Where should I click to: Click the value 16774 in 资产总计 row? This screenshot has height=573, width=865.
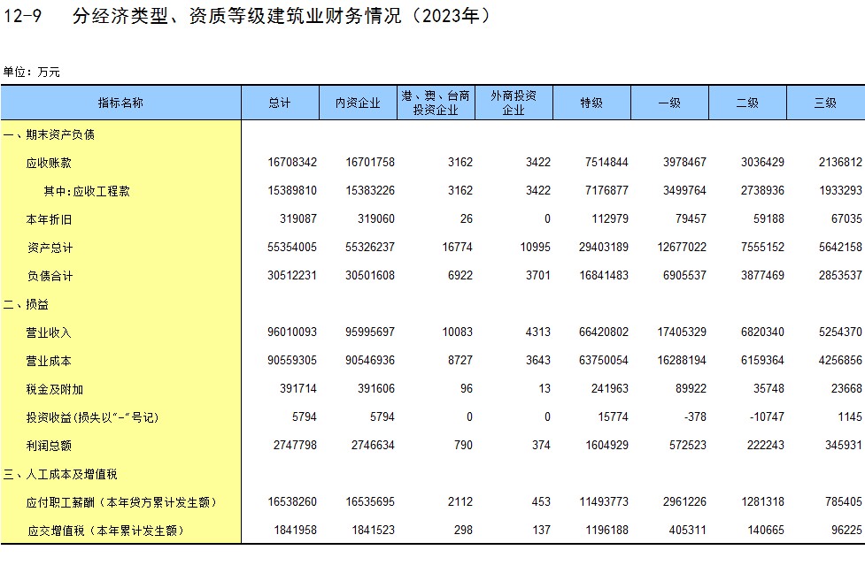(458, 248)
